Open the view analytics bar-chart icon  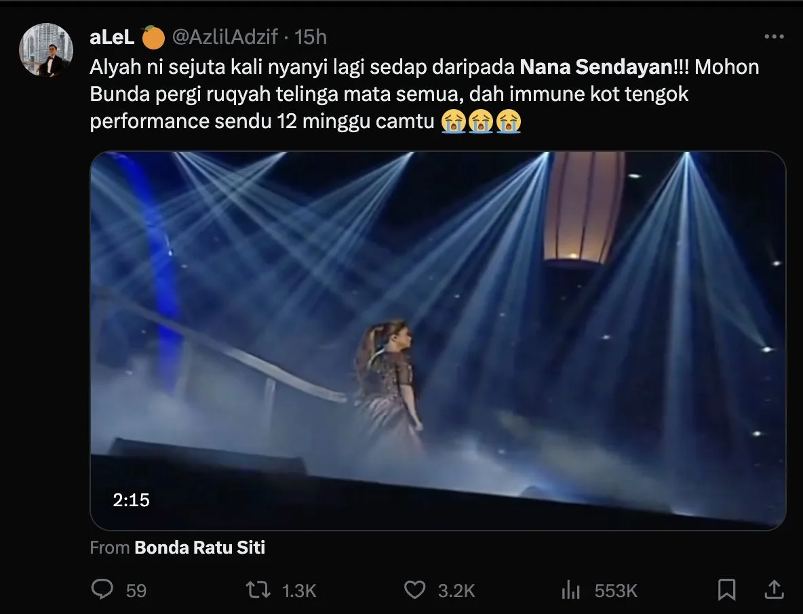(570, 590)
